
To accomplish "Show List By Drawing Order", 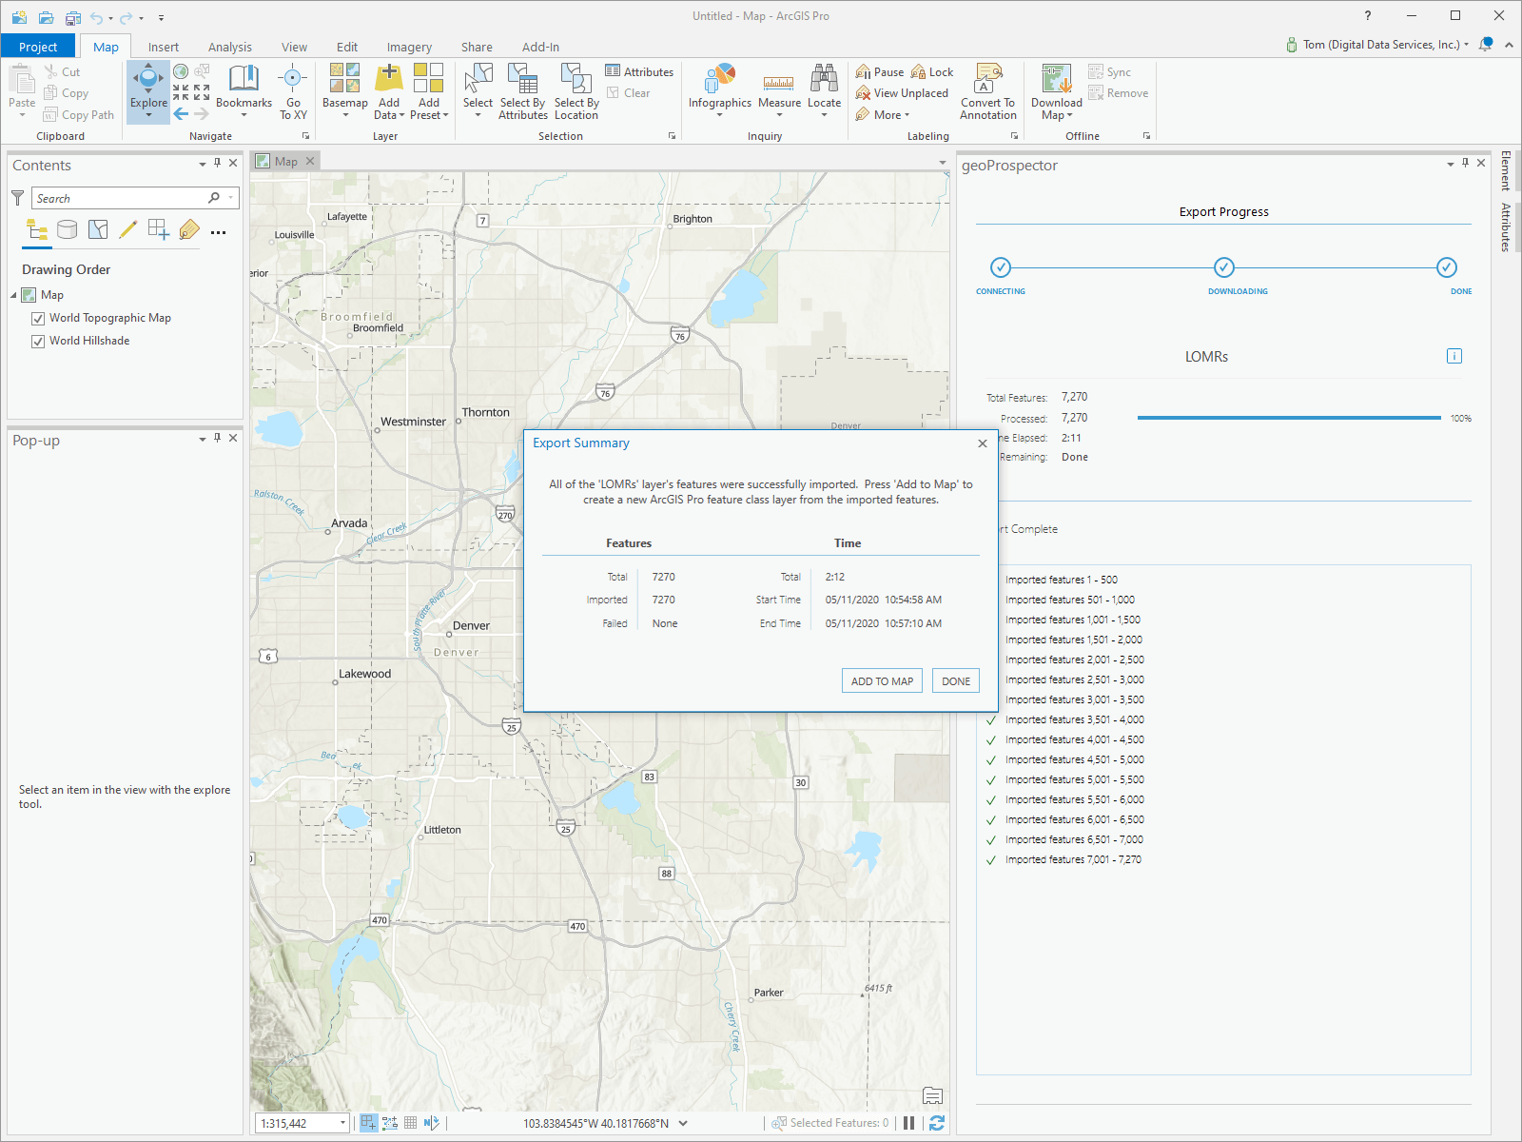I will 37,229.
